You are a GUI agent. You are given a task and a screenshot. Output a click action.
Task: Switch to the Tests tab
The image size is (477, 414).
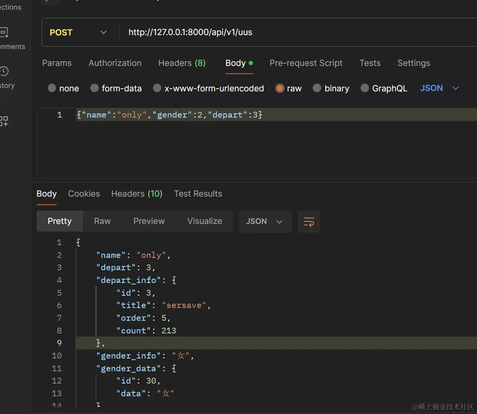click(x=370, y=63)
